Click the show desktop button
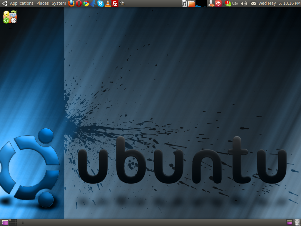Screen dimensions: 301x226 [x=5, y=222]
